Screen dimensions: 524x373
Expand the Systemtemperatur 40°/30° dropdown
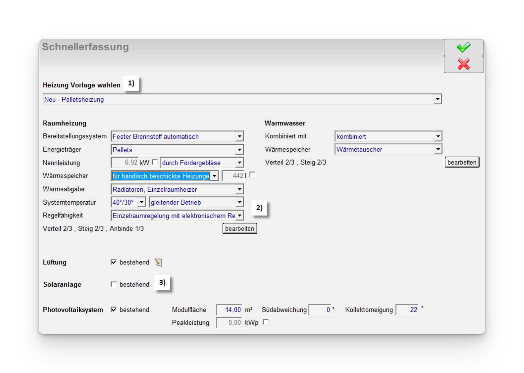click(141, 202)
